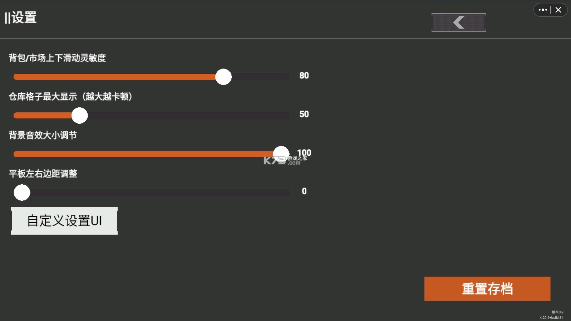Click the sensitivity value 80
571x321 pixels.
[304, 76]
